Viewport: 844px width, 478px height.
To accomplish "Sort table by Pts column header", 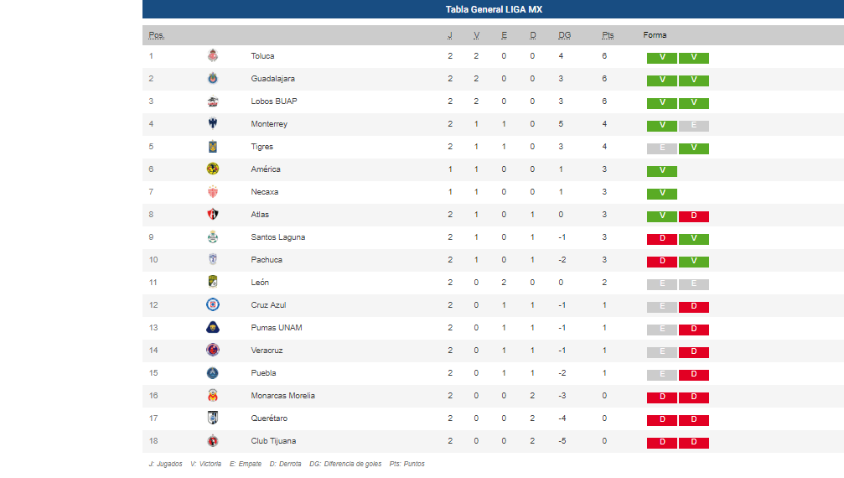I will pyautogui.click(x=608, y=35).
